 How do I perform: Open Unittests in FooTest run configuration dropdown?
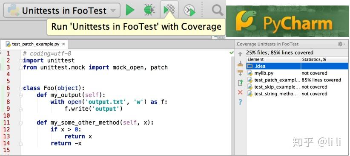[62, 10]
